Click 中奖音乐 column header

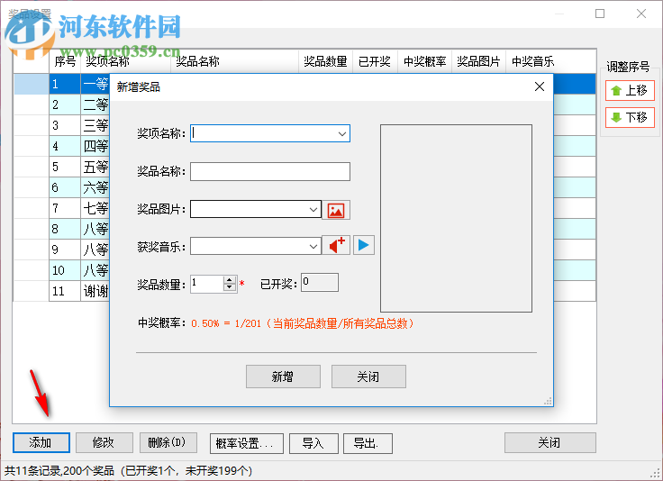[x=550, y=62]
